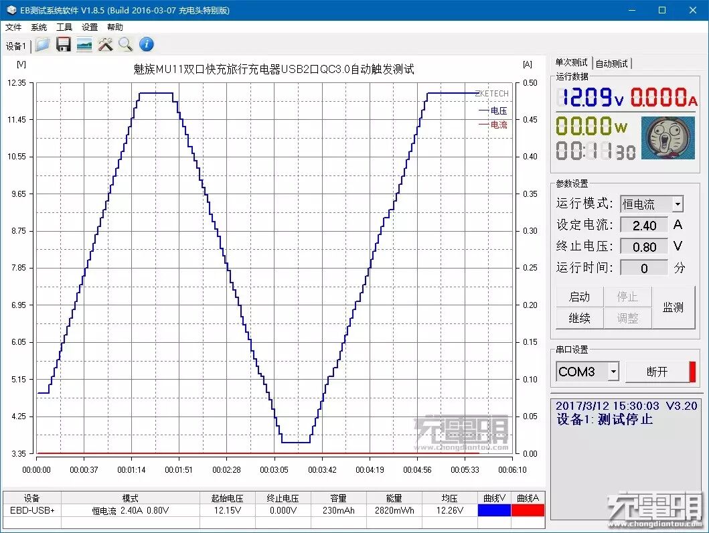Click the 00.00W power readout

[x=591, y=126]
